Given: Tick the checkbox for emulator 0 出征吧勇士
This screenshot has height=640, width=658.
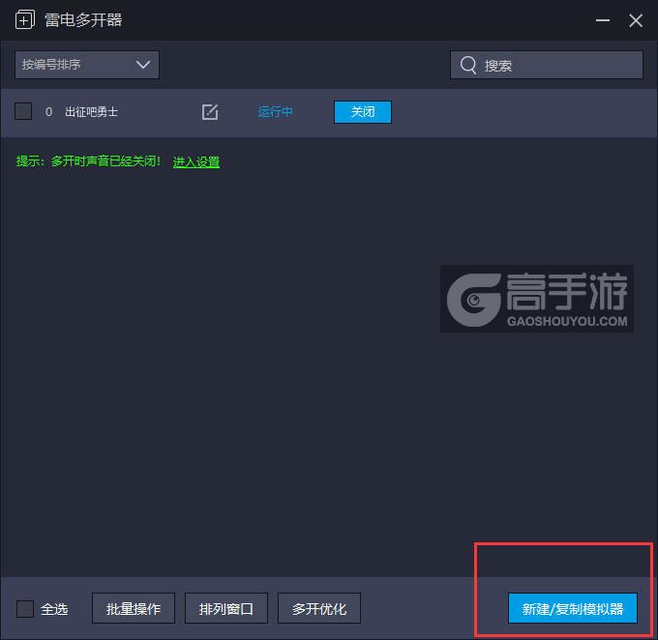Looking at the screenshot, I should tap(23, 111).
